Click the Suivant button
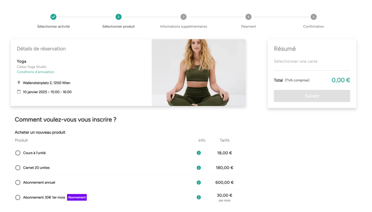 tap(312, 96)
